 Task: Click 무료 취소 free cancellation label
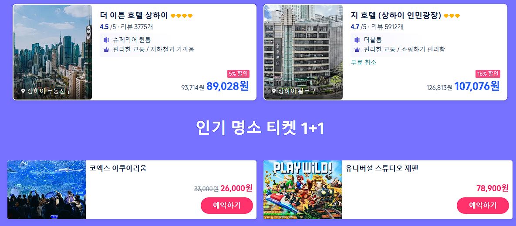[364, 62]
